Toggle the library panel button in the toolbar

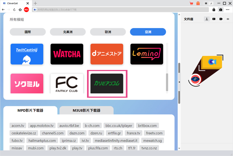click(x=221, y=10)
